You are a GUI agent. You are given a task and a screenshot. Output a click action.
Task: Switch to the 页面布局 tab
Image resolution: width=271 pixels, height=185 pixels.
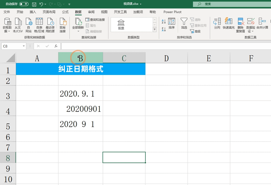click(x=49, y=12)
